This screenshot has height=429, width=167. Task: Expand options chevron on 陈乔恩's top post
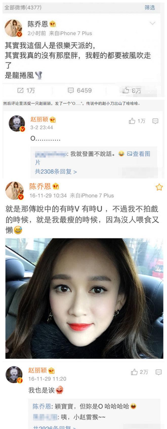point(153,23)
